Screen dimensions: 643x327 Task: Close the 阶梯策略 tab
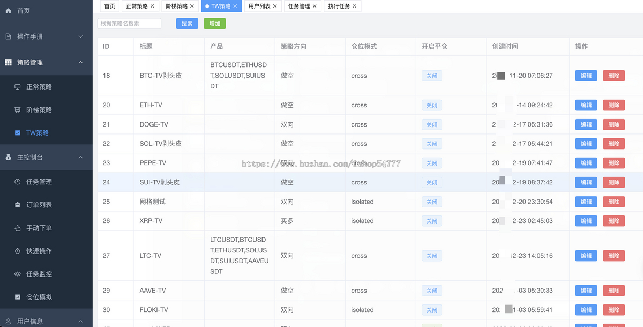[192, 6]
